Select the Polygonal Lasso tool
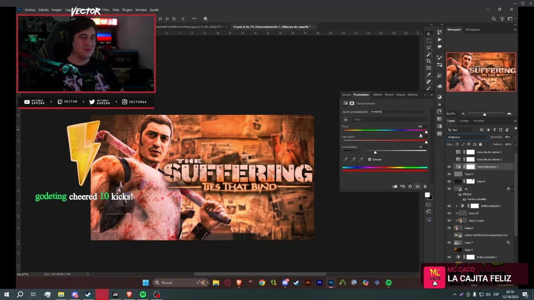The image size is (534, 300). tap(428, 47)
